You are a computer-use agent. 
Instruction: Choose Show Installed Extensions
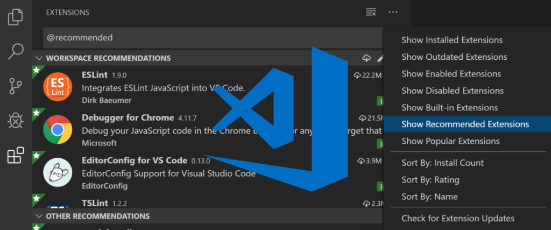[452, 40]
